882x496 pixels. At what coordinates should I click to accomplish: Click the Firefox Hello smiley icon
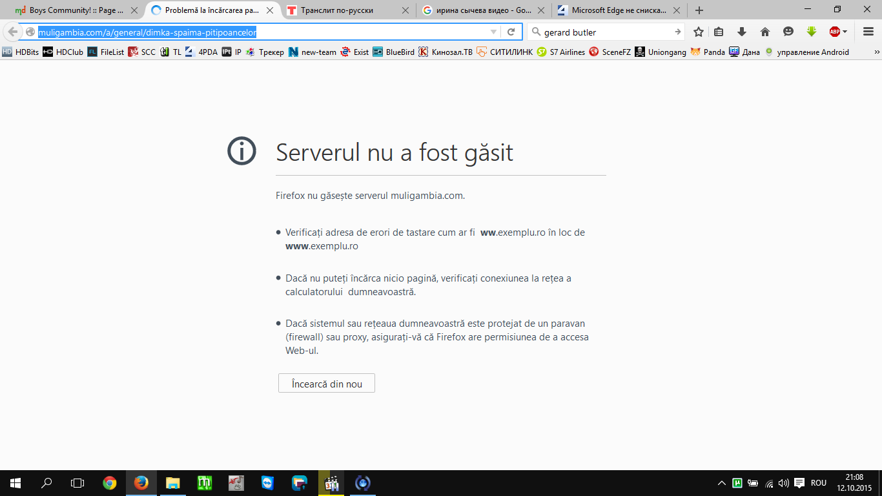pyautogui.click(x=788, y=32)
